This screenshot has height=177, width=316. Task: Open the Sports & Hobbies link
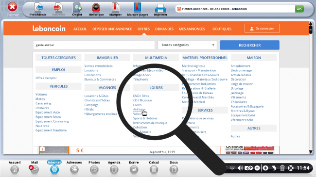pyautogui.click(x=145, y=118)
